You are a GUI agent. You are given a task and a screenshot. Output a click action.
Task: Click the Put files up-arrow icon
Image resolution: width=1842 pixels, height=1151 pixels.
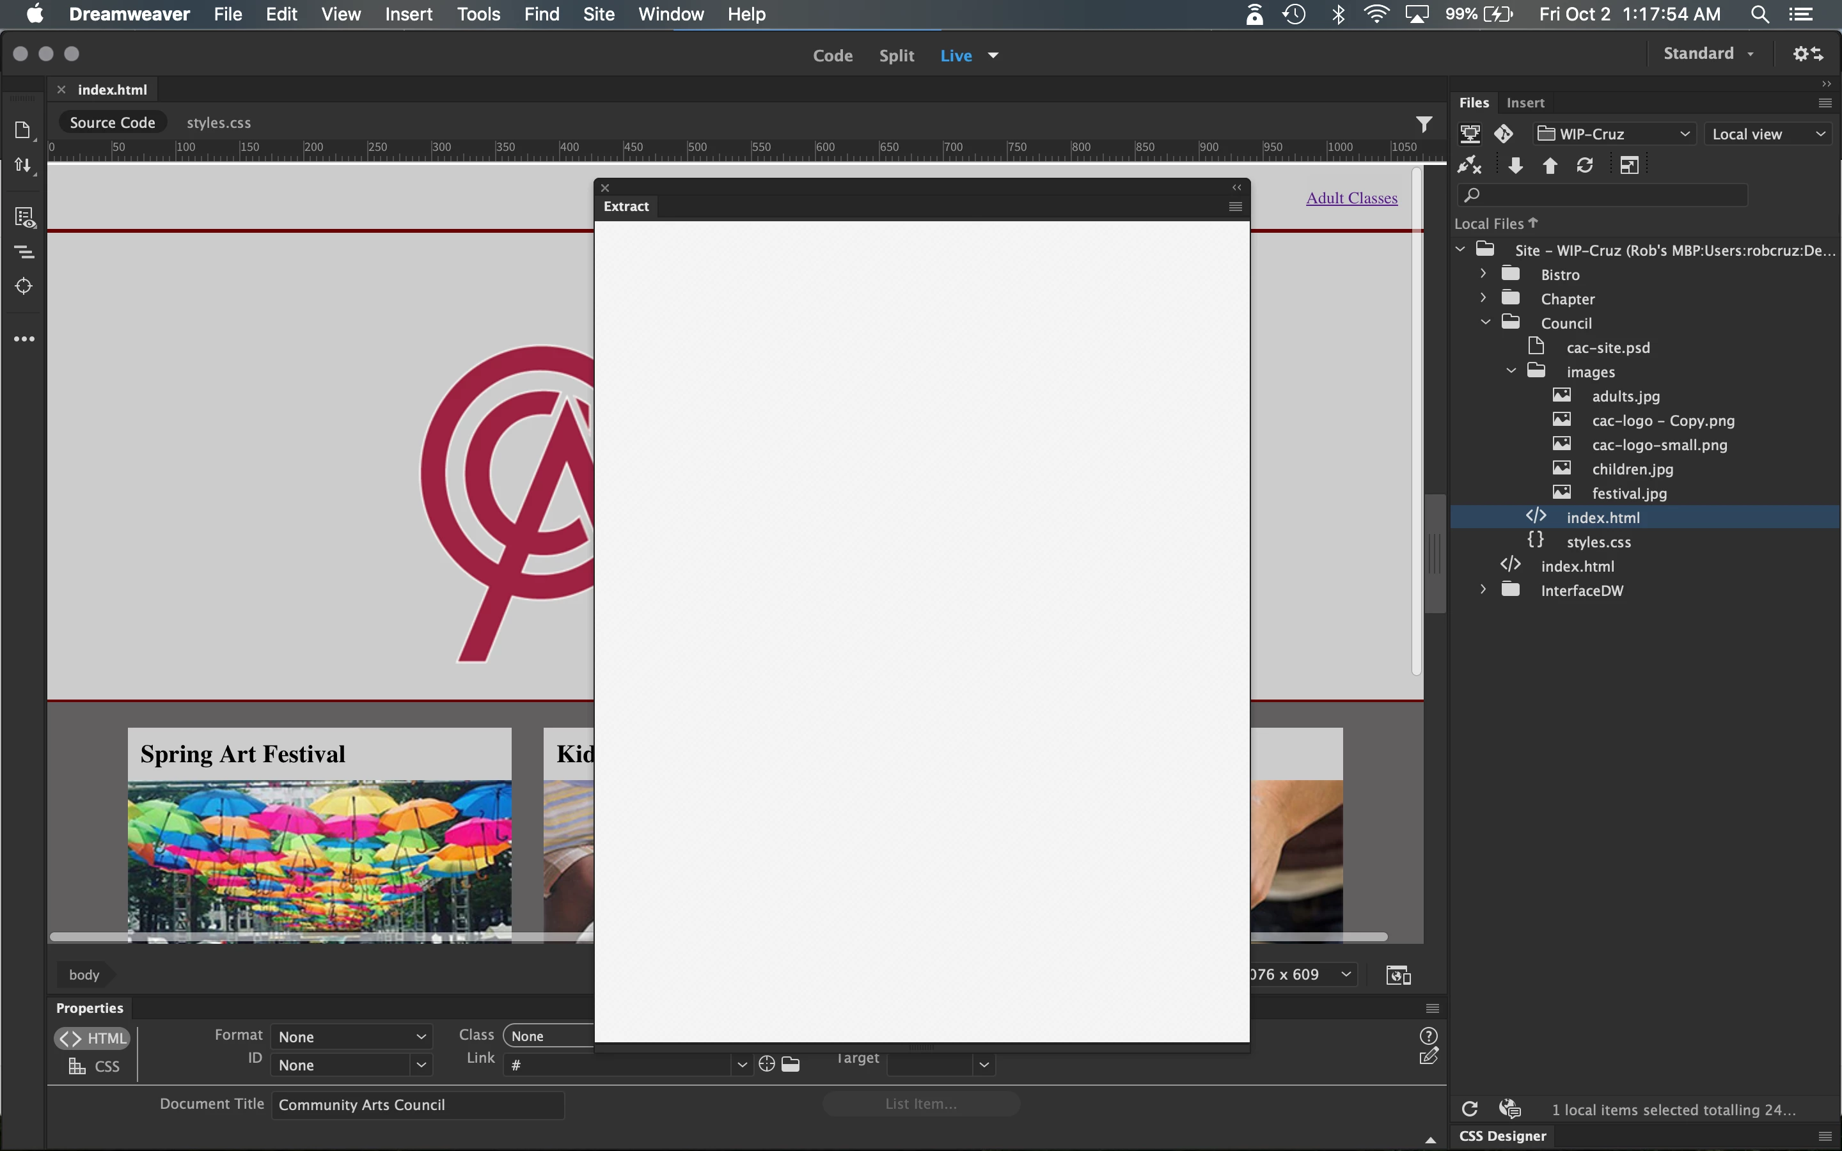click(1550, 165)
